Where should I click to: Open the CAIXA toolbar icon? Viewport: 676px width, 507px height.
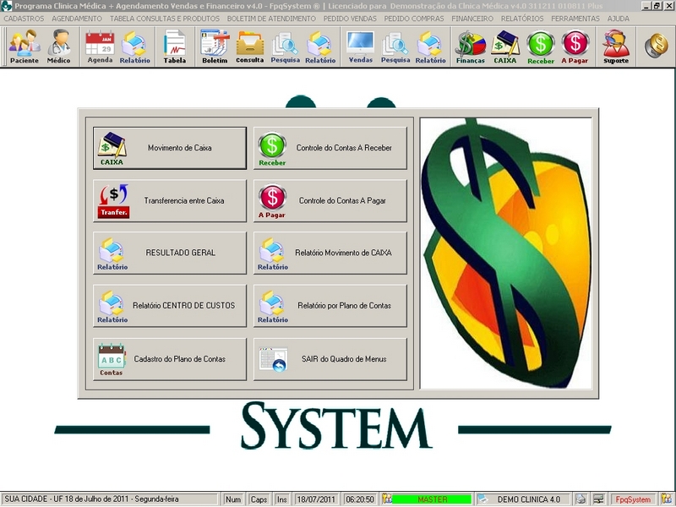504,46
